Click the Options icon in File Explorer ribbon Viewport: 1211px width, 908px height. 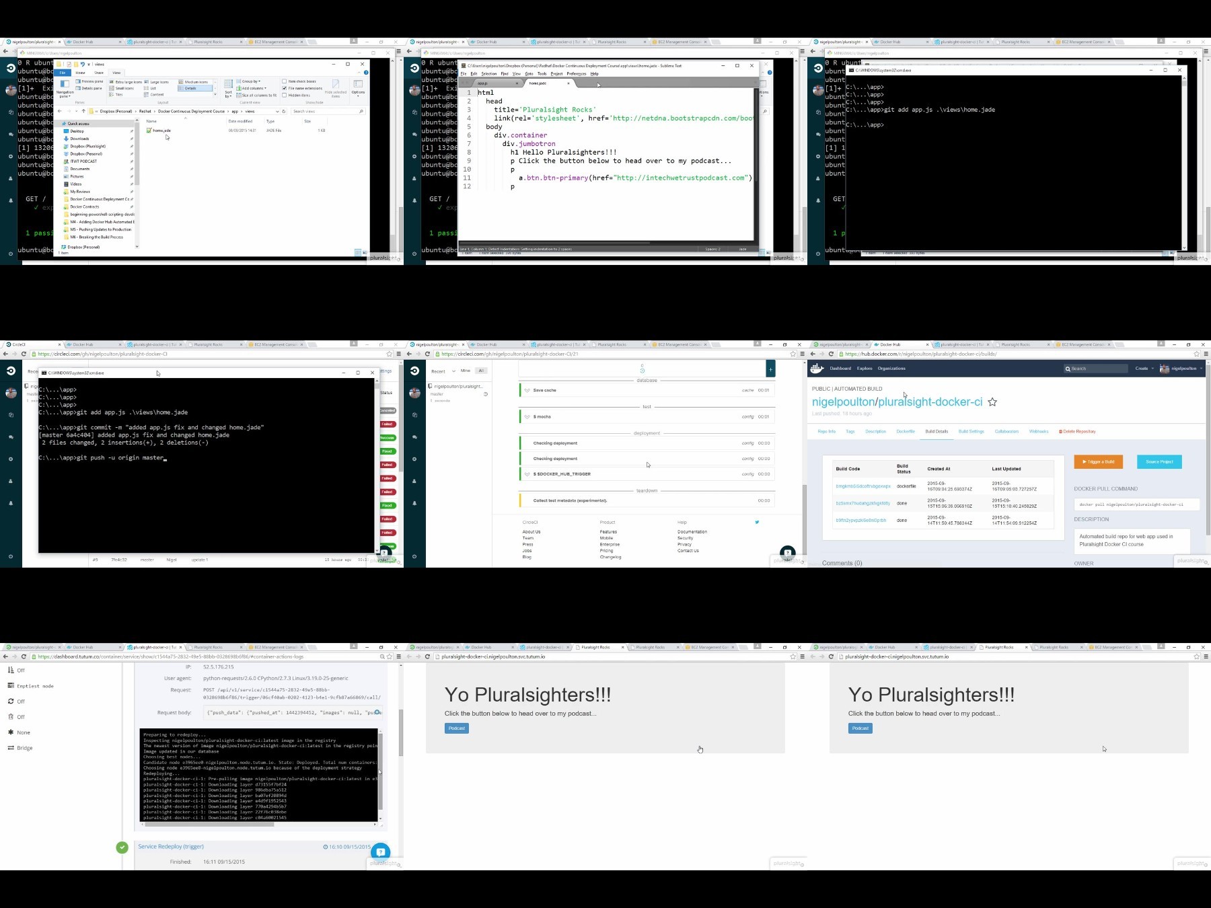point(358,84)
